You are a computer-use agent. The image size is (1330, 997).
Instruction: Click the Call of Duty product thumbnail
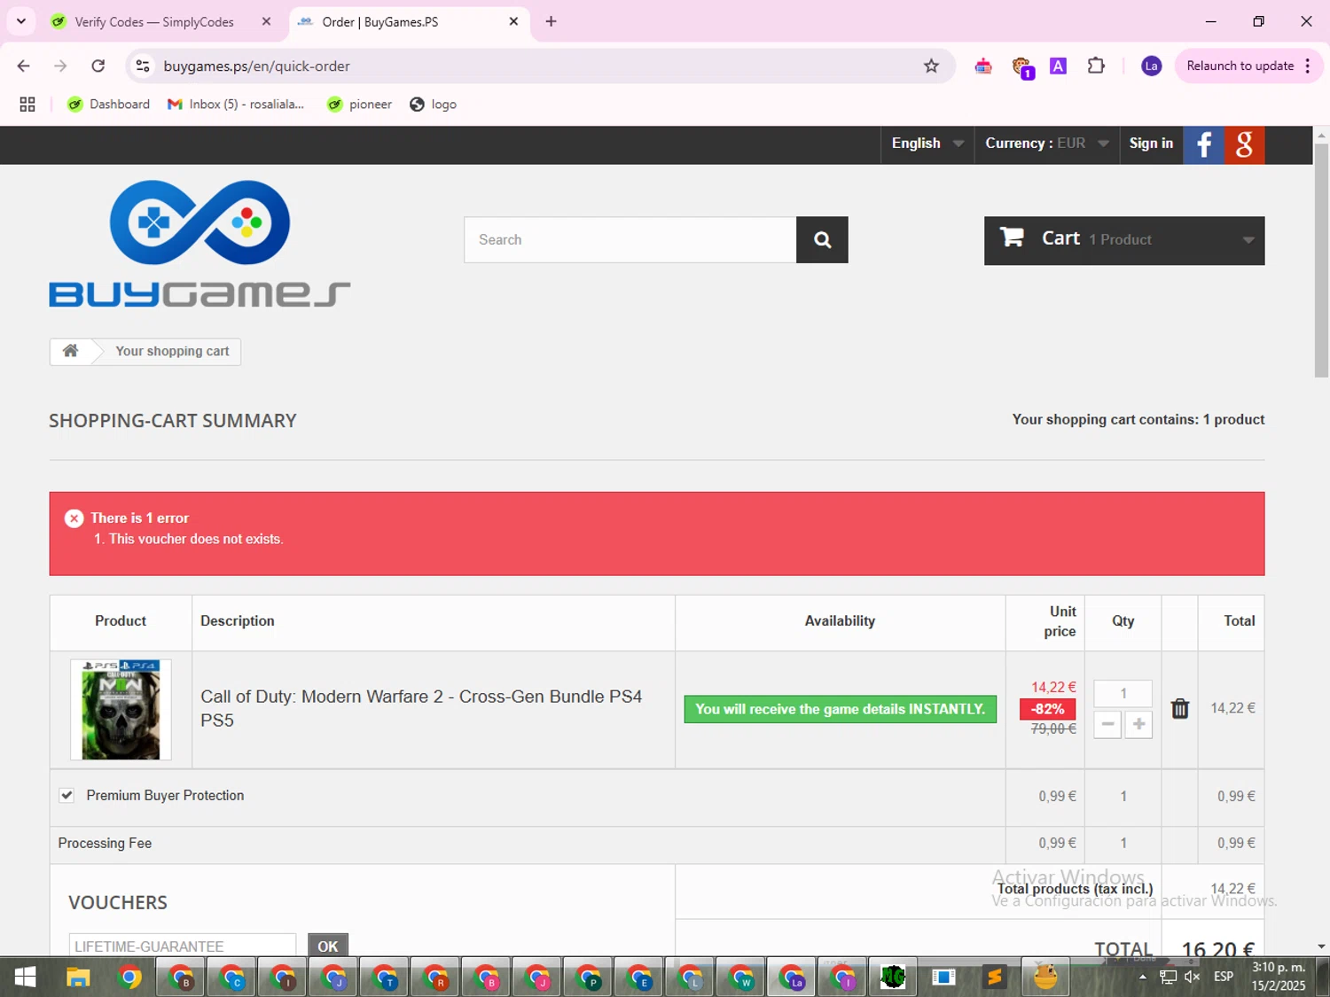pyautogui.click(x=121, y=709)
